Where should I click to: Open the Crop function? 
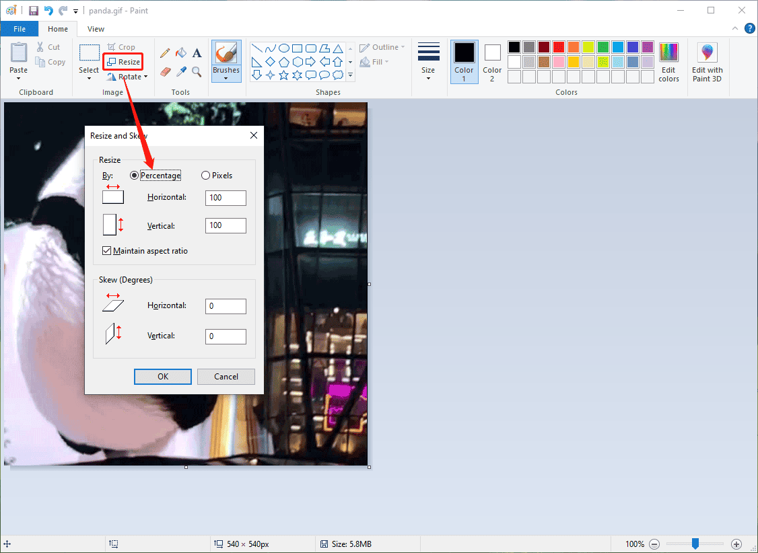coord(123,46)
